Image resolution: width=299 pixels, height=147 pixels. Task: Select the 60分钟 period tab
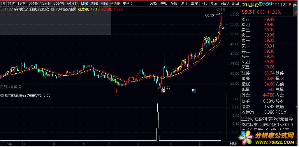tap(73, 3)
